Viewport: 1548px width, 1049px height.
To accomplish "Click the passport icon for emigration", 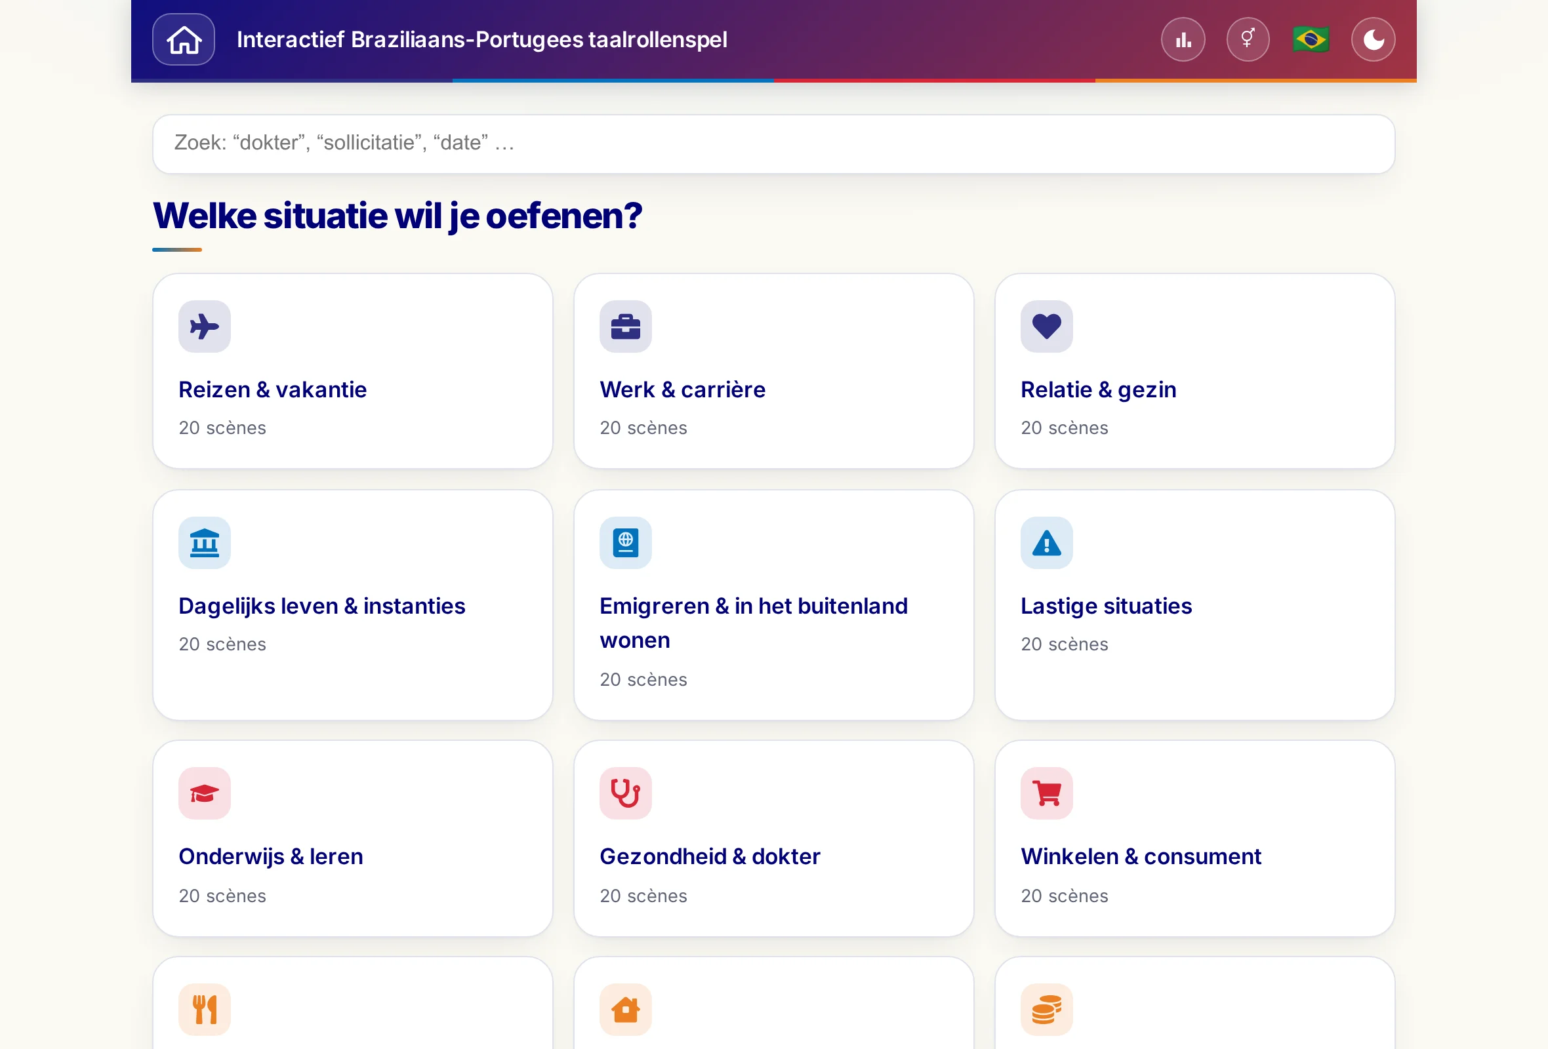I will coord(625,542).
